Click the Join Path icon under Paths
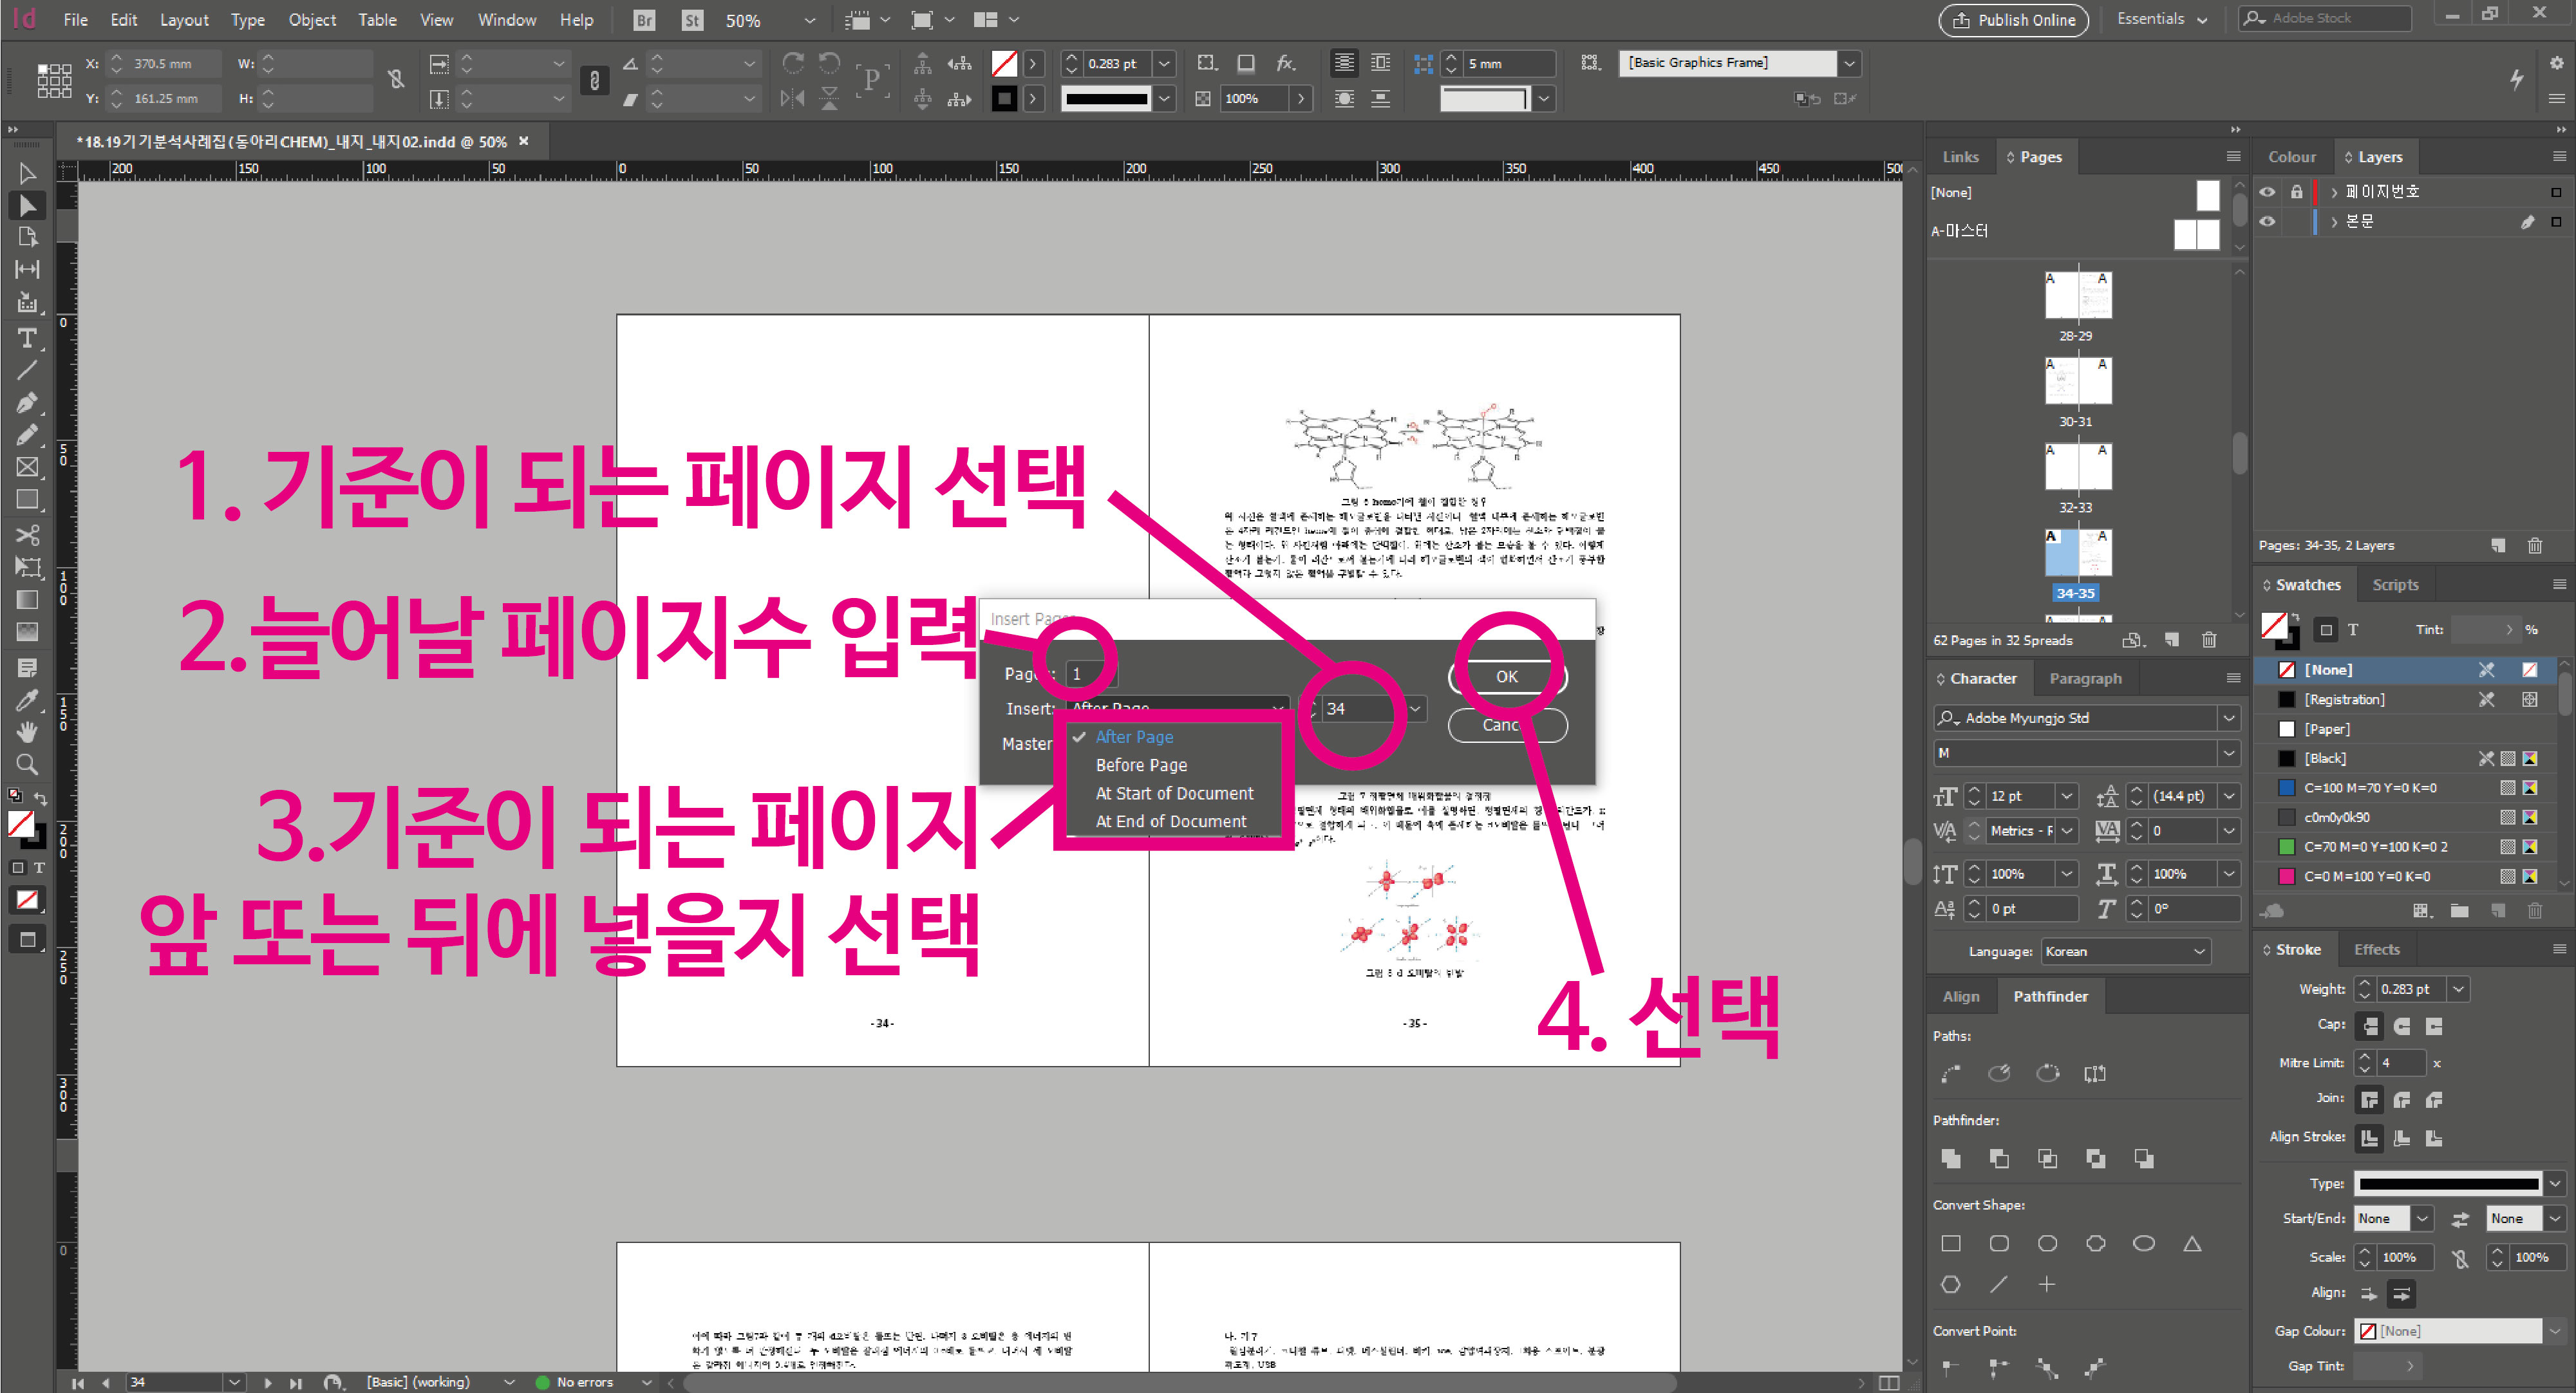 [x=1950, y=1074]
